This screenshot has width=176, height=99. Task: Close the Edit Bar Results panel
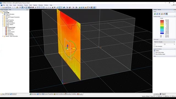click(x=175, y=10)
